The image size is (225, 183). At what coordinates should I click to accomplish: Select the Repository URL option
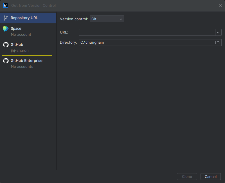point(28,18)
